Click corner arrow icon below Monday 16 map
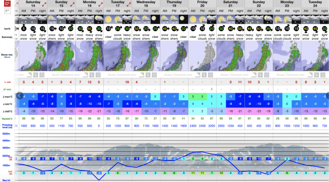This screenshot has width=329, height=182. (86, 75)
